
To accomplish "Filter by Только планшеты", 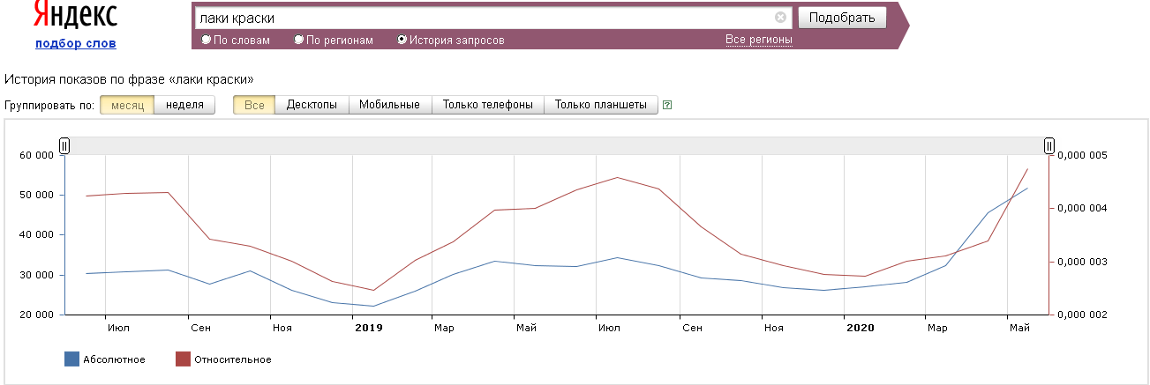I will coord(600,105).
